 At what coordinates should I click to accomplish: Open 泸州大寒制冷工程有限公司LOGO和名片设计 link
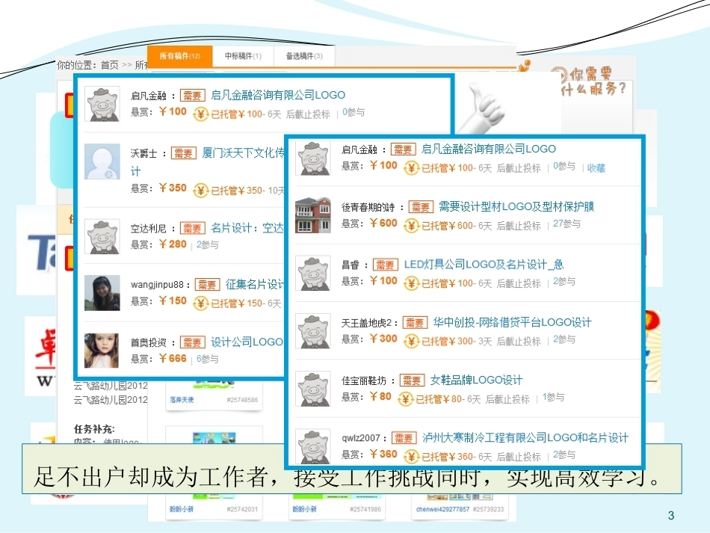[525, 438]
